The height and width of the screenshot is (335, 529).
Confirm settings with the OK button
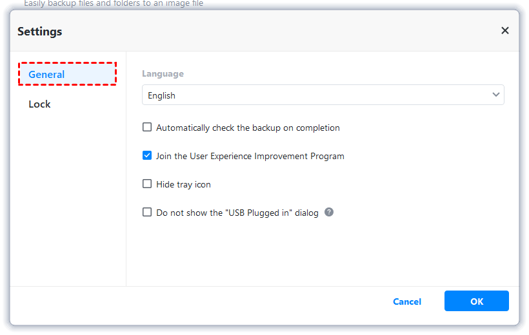tap(476, 301)
